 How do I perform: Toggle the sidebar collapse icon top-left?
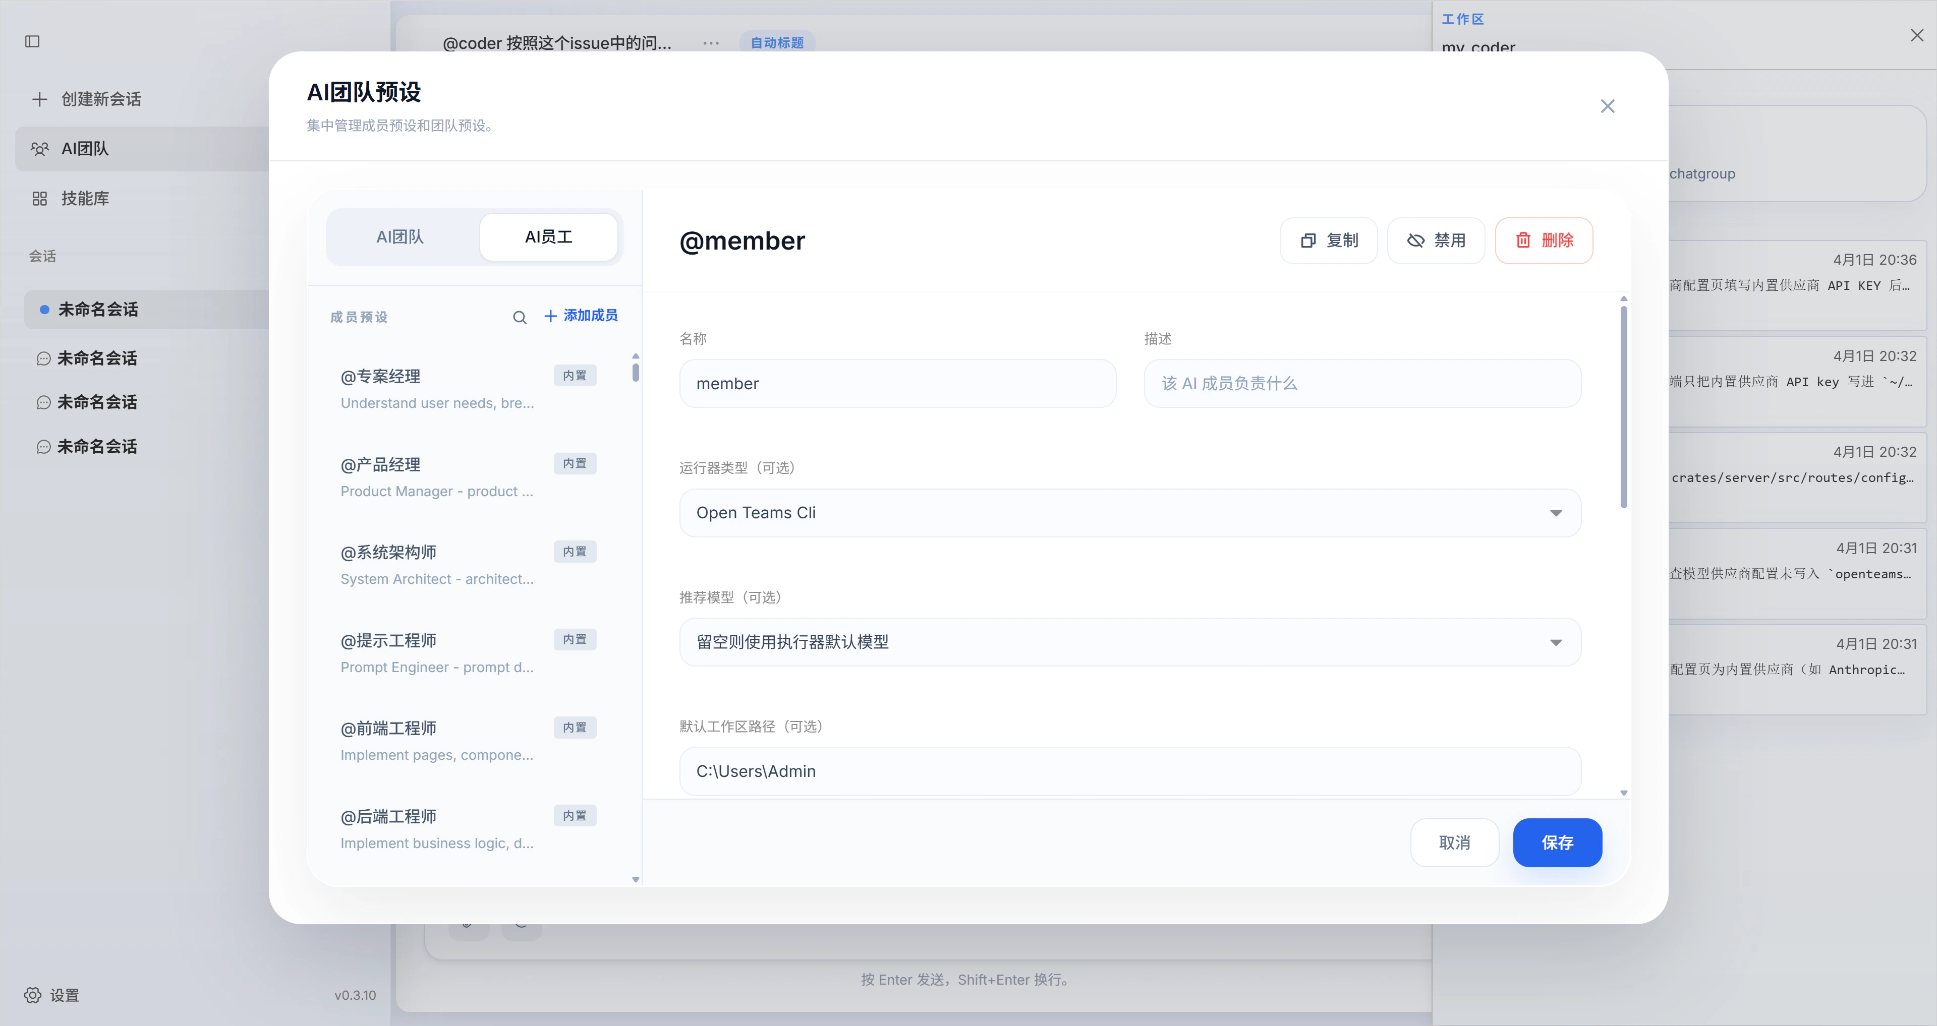click(32, 41)
